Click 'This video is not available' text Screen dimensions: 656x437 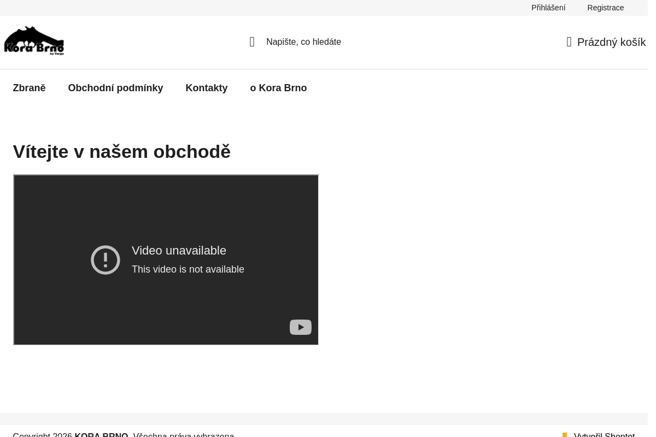188,269
